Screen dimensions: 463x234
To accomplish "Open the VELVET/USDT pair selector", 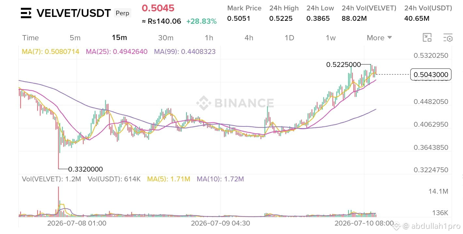I will point(74,13).
